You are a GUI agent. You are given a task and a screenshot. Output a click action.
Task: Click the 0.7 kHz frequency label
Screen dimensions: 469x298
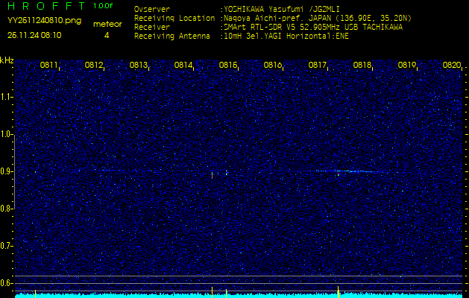tap(7, 245)
